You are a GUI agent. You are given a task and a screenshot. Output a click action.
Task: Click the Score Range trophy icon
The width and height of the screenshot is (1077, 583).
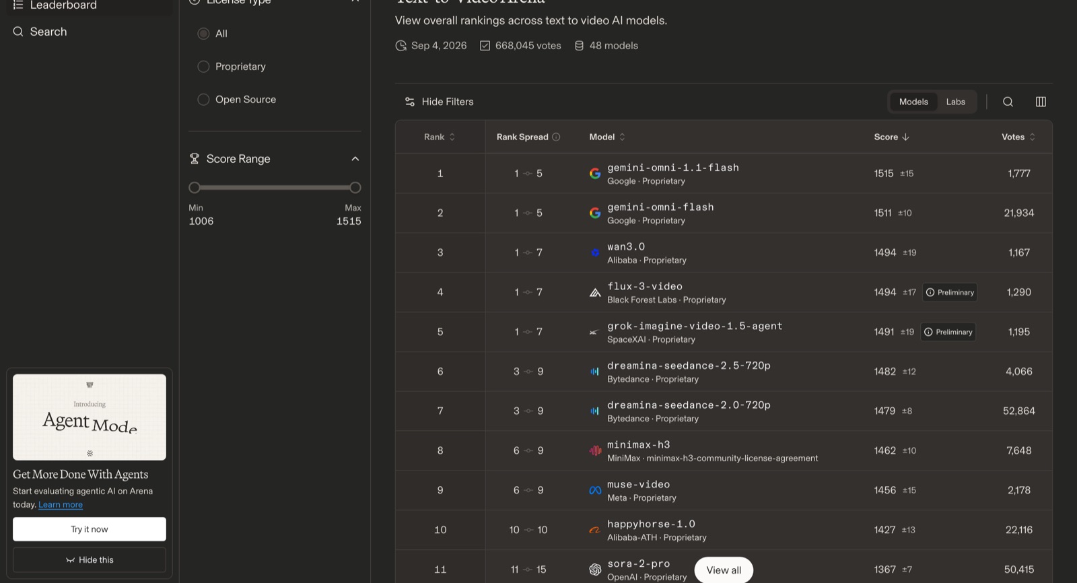pyautogui.click(x=195, y=159)
